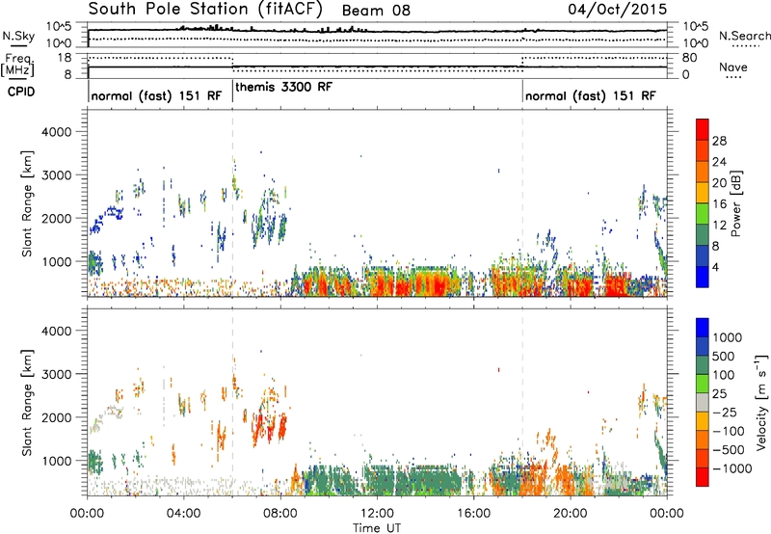Click the '4000' tick on the power panel axis
771x534 pixels.
56,132
